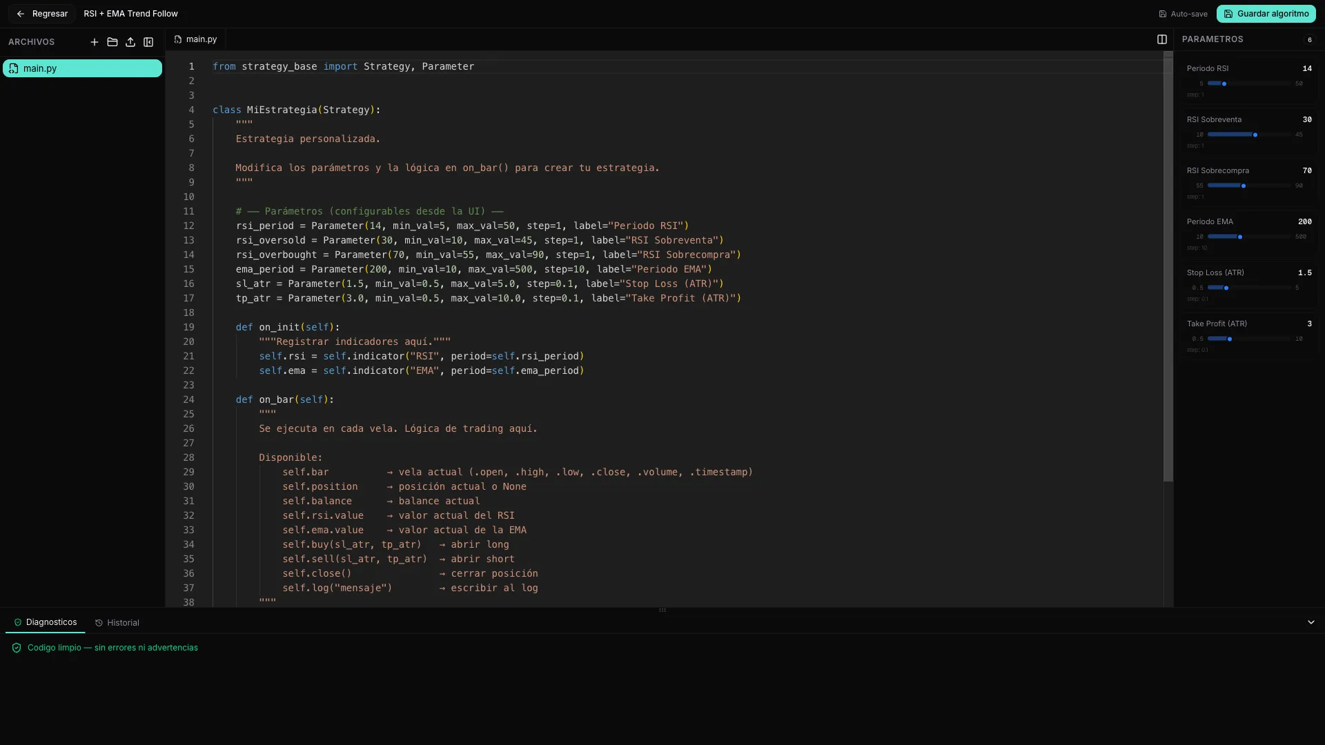Image resolution: width=1325 pixels, height=745 pixels.
Task: Click the 'Codigo limpio' diagnostics message
Action: point(112,648)
